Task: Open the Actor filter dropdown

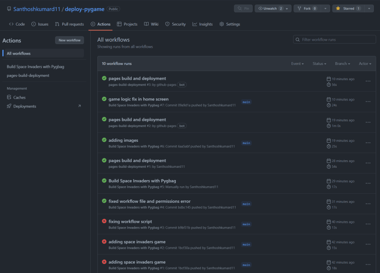Action: (x=365, y=64)
